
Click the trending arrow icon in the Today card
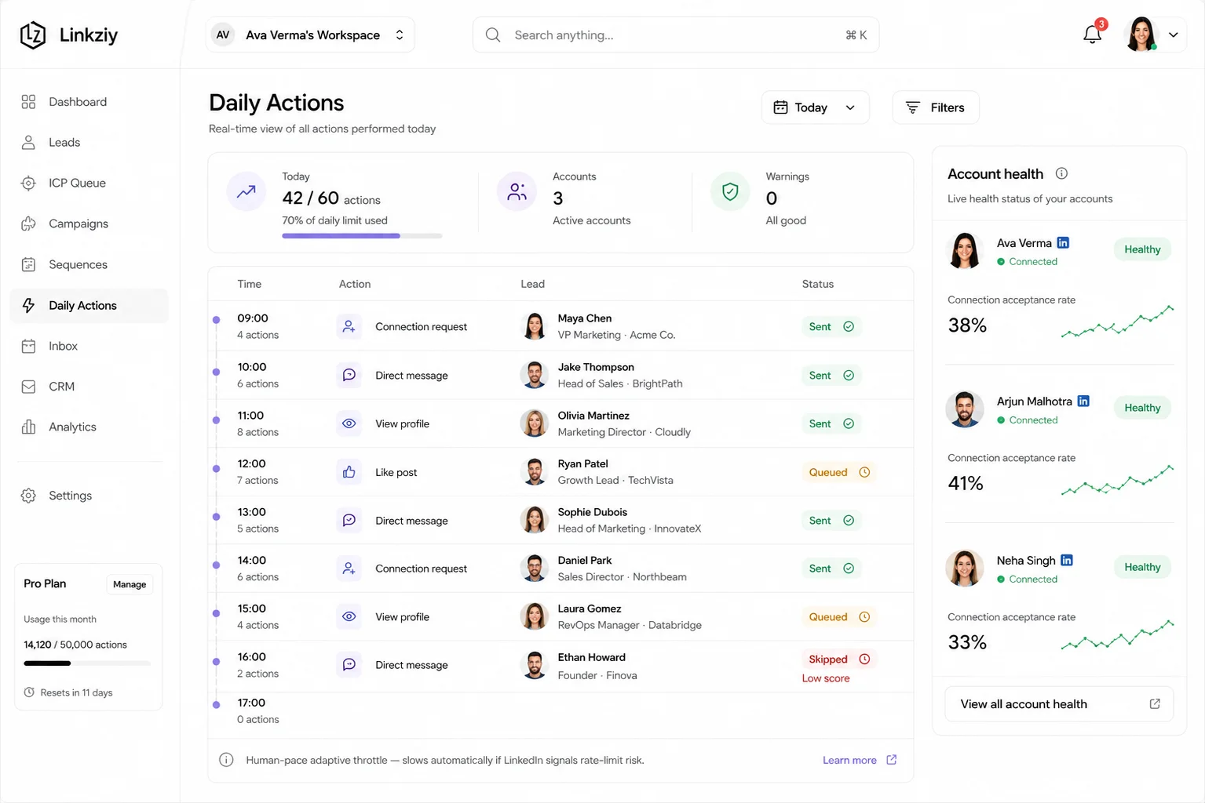pos(246,191)
